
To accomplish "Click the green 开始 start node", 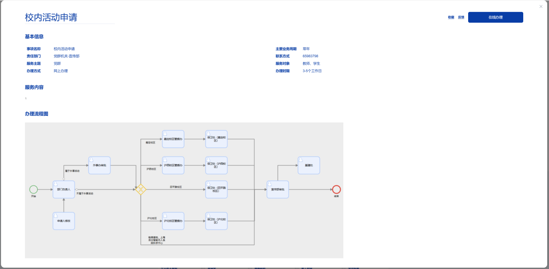I will [x=34, y=190].
